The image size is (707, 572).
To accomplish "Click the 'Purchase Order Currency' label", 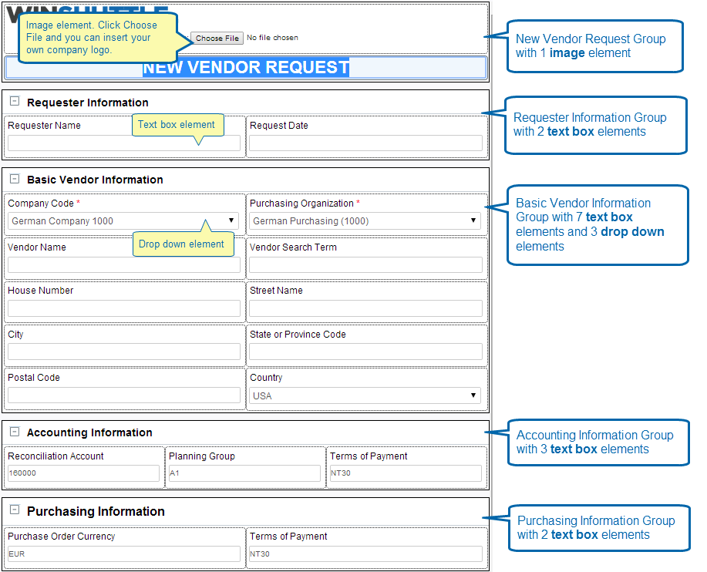I will 62,537.
